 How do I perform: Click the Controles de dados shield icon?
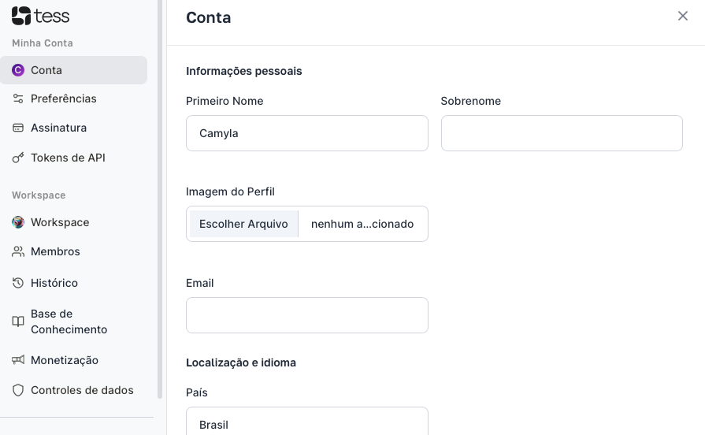click(18, 390)
